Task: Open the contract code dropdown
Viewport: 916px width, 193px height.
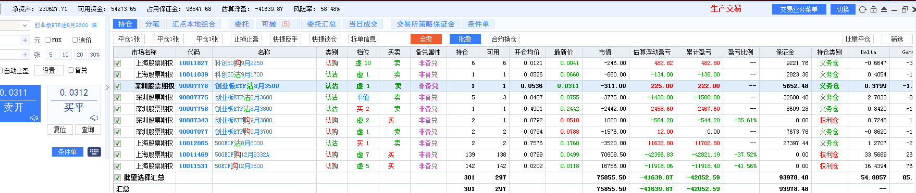Action: tap(24, 25)
